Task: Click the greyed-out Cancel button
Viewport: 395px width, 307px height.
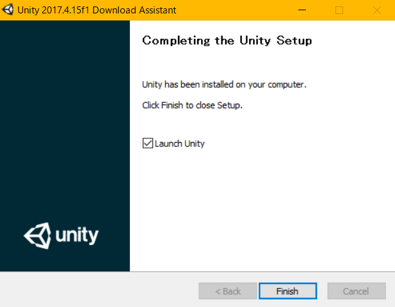Action: (x=357, y=291)
